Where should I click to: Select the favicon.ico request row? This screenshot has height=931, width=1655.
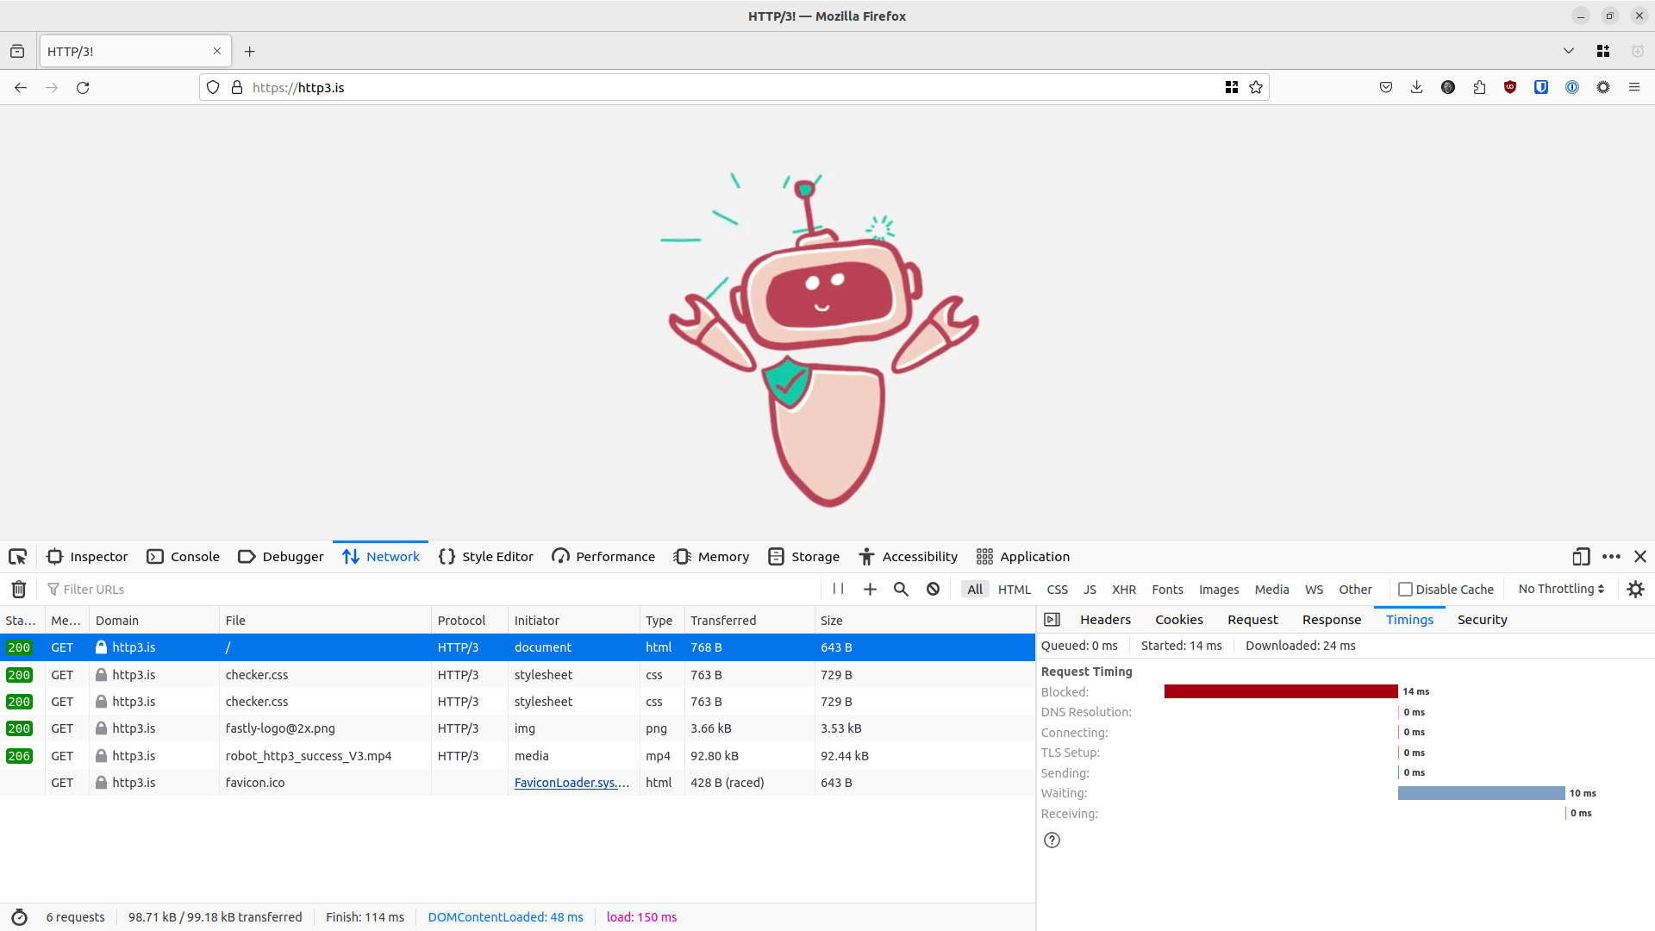click(517, 783)
